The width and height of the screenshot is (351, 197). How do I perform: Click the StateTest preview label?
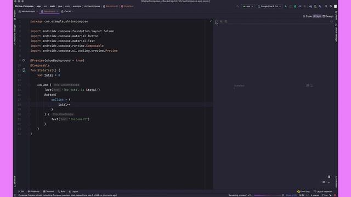point(239,85)
